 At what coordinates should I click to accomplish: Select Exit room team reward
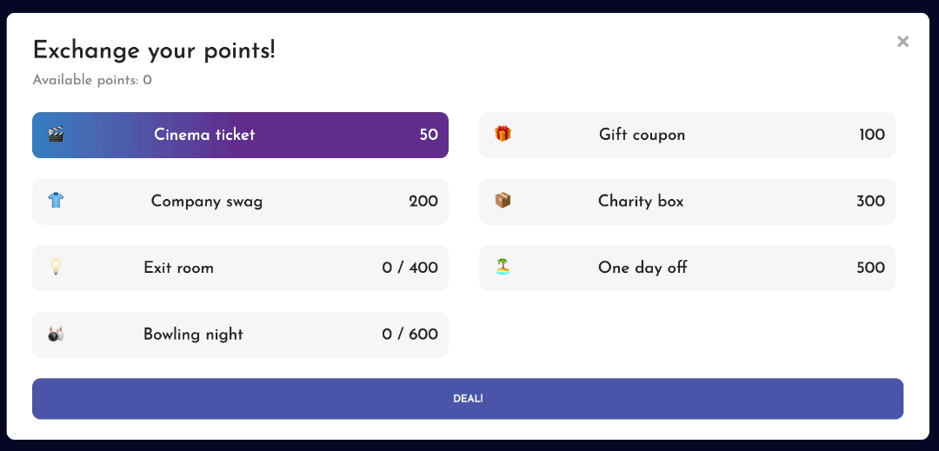point(240,268)
